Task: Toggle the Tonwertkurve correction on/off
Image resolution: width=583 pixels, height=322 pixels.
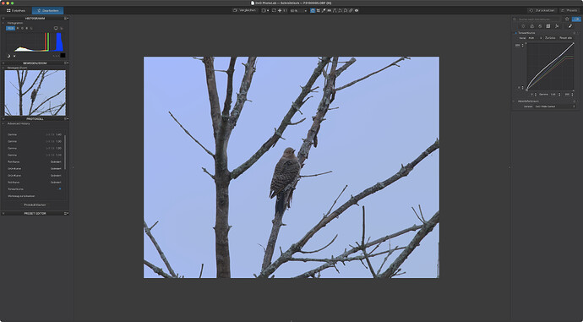Action: click(515, 33)
